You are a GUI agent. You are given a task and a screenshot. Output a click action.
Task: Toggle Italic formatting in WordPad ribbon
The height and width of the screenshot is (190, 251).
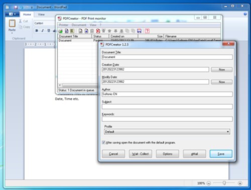click(x=43, y=31)
